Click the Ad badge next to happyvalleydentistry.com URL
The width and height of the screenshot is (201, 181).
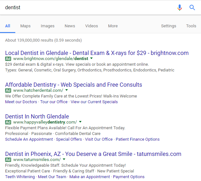pos(8,122)
